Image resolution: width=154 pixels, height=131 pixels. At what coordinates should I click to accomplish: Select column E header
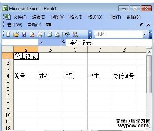(x=124, y=50)
